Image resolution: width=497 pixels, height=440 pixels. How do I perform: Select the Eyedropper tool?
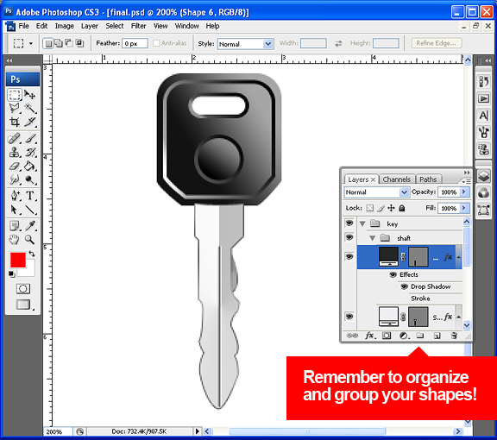coord(30,226)
